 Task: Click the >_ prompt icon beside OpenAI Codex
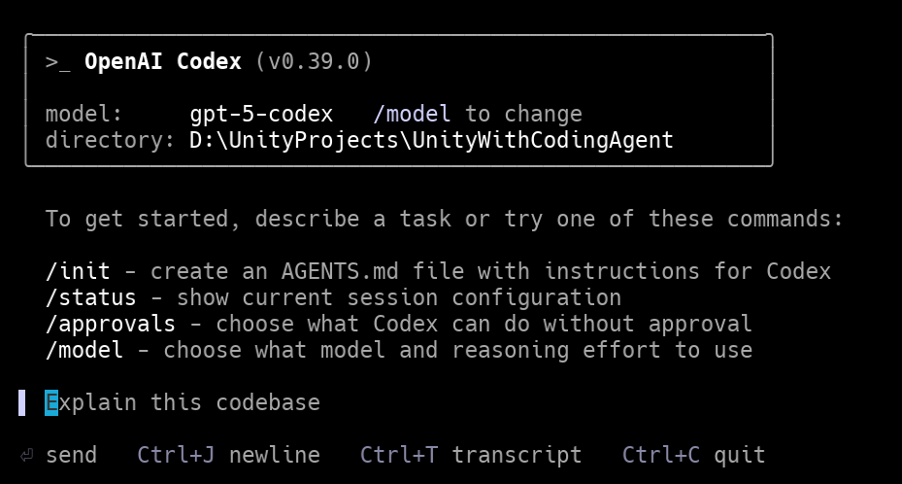[x=57, y=62]
